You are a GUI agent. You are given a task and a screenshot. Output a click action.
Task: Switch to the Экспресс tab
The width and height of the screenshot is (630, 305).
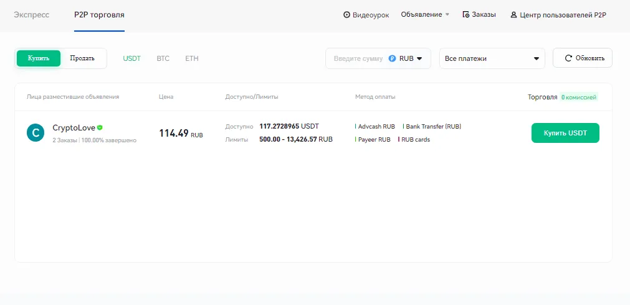click(31, 15)
